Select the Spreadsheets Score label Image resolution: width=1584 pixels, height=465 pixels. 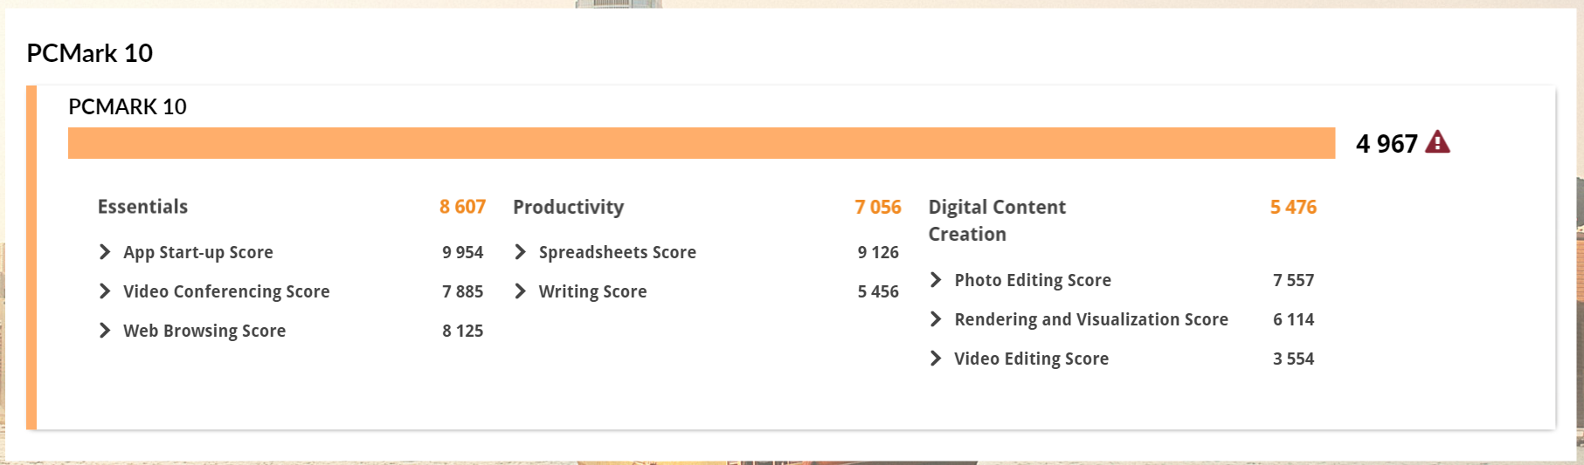tap(618, 252)
